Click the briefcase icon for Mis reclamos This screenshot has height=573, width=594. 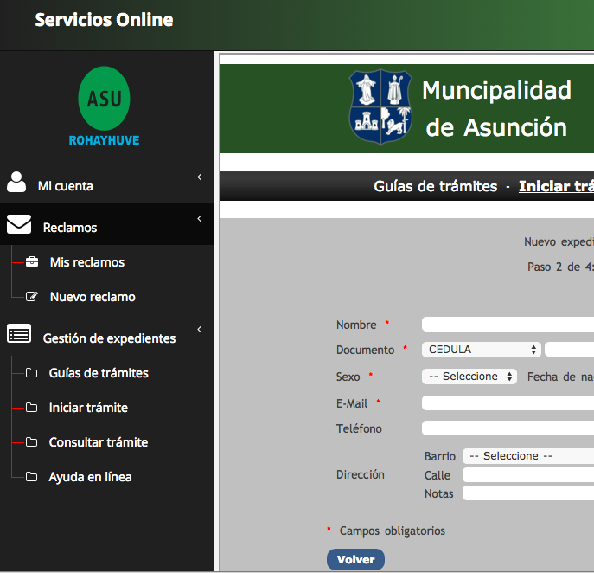[32, 262]
